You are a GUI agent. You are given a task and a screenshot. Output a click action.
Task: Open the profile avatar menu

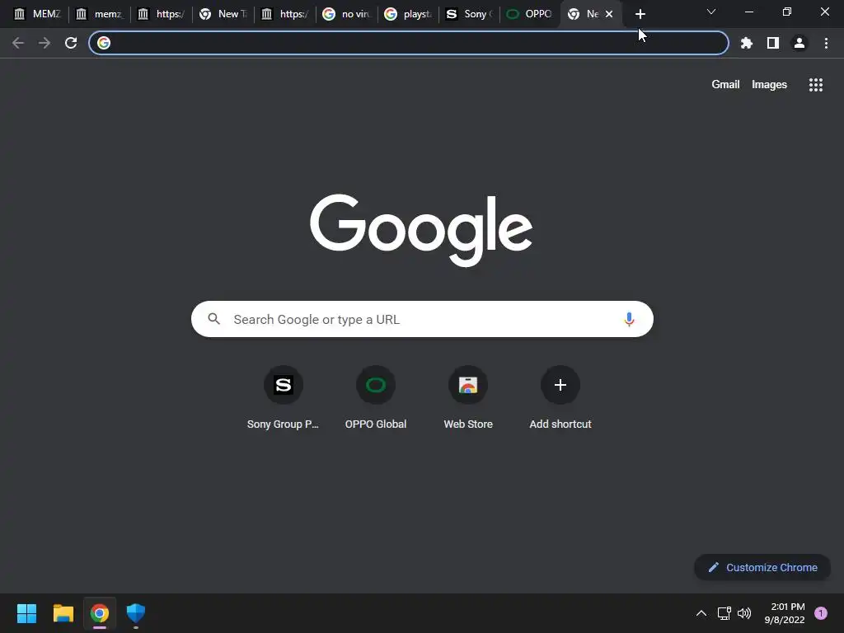pos(799,43)
